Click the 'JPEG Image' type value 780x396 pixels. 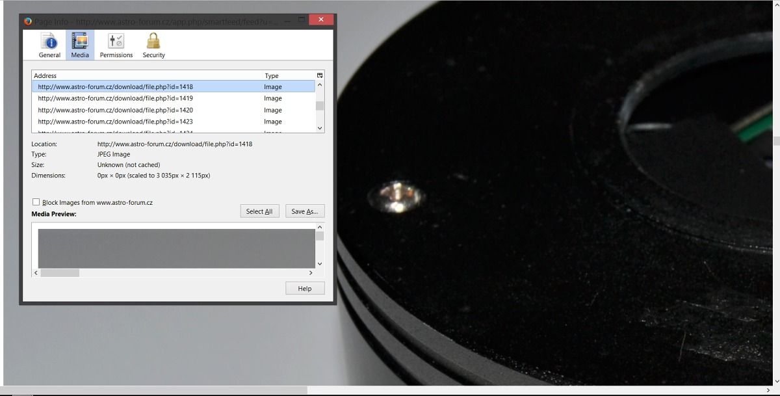pos(114,154)
